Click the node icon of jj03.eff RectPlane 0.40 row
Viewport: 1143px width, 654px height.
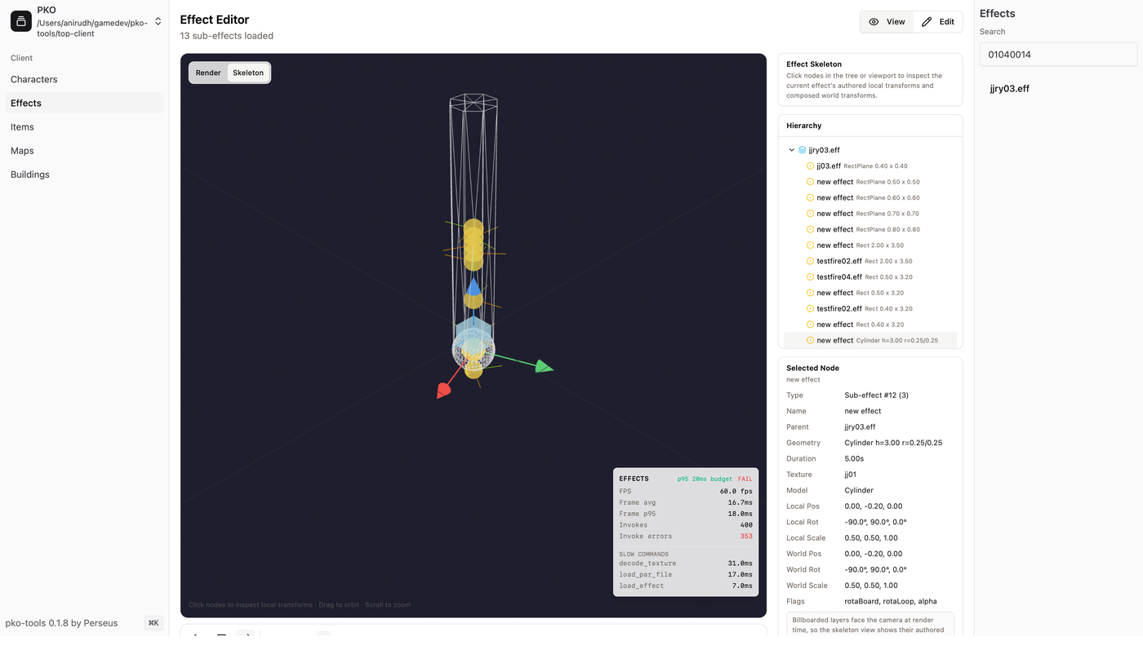[x=810, y=166]
